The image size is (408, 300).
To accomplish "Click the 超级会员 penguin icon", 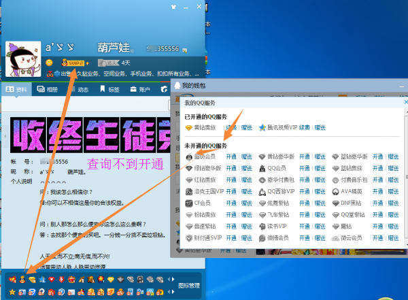I will (189, 157).
